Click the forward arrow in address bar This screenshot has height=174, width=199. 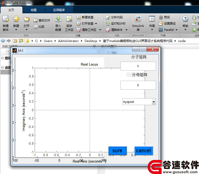(9, 41)
